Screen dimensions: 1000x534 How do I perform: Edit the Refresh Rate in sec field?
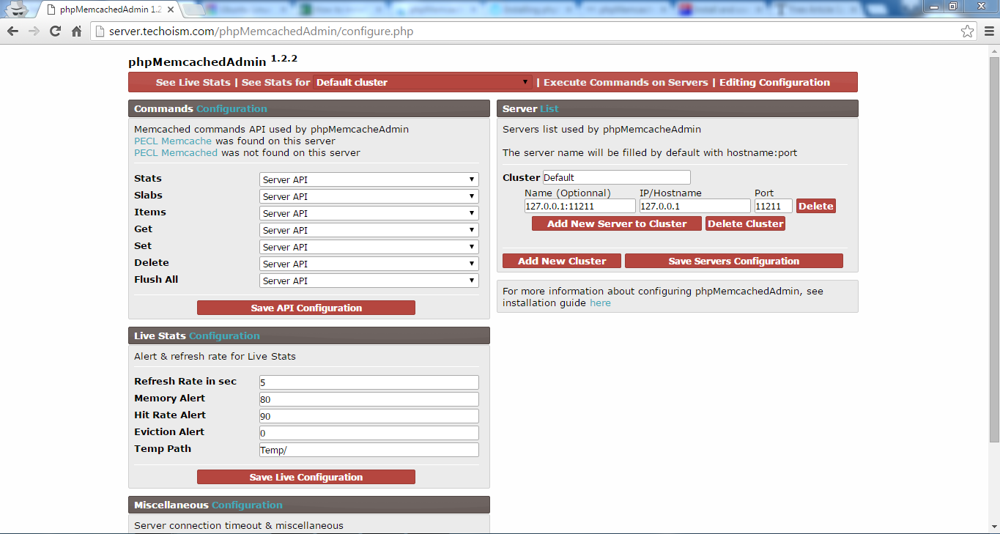pos(369,382)
